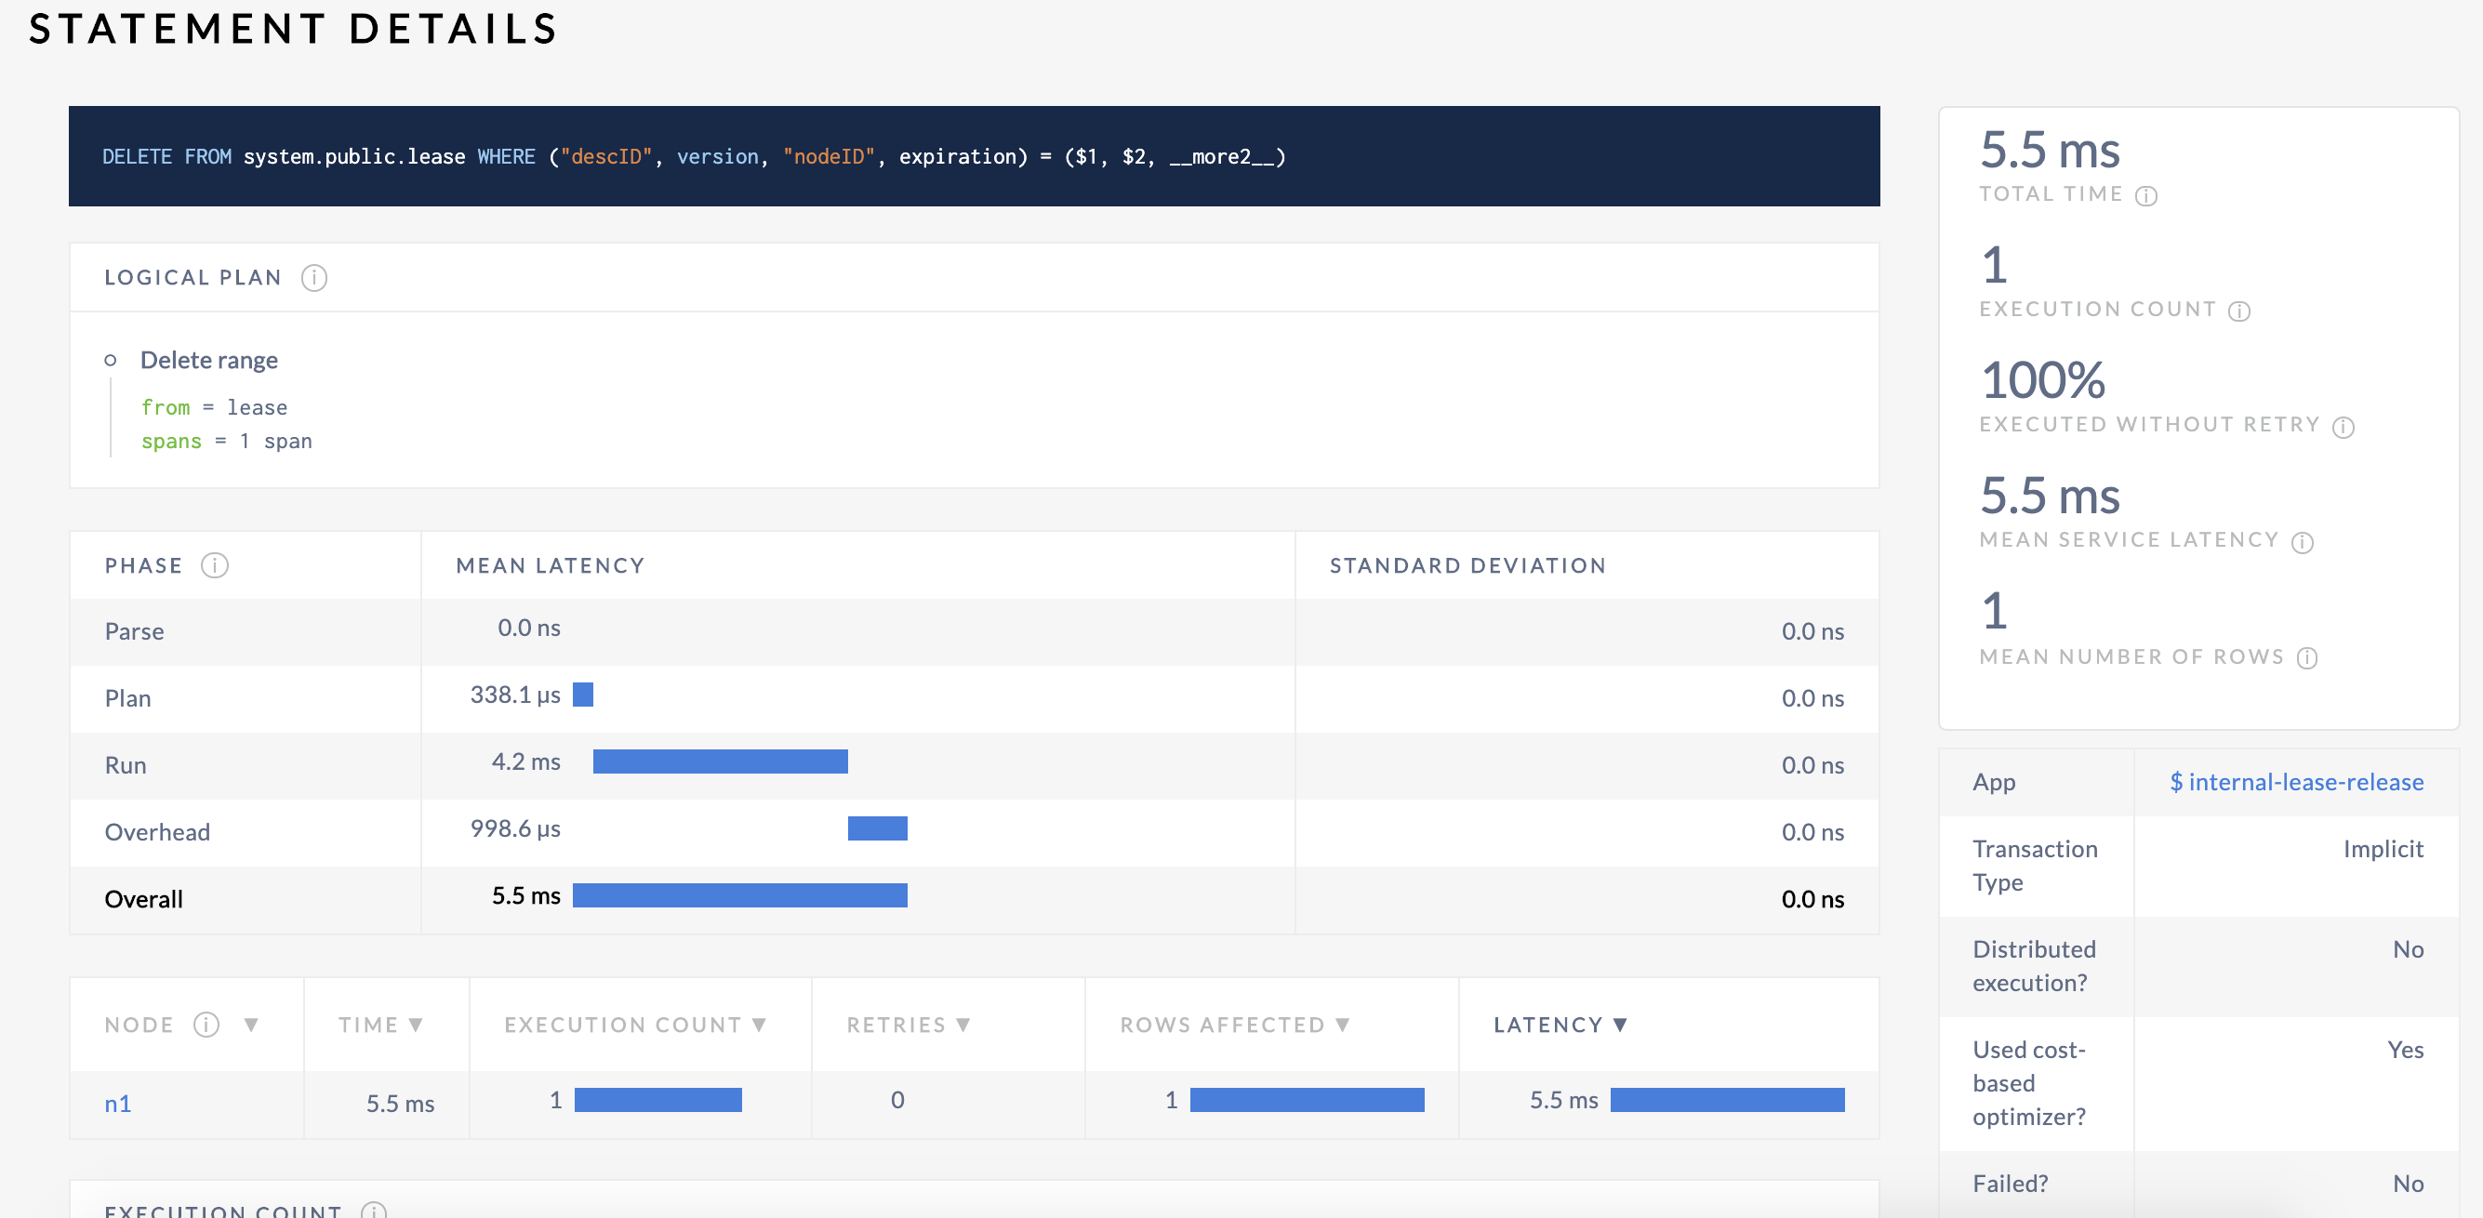Click the Node column info icon
The width and height of the screenshot is (2483, 1218).
click(x=206, y=1025)
